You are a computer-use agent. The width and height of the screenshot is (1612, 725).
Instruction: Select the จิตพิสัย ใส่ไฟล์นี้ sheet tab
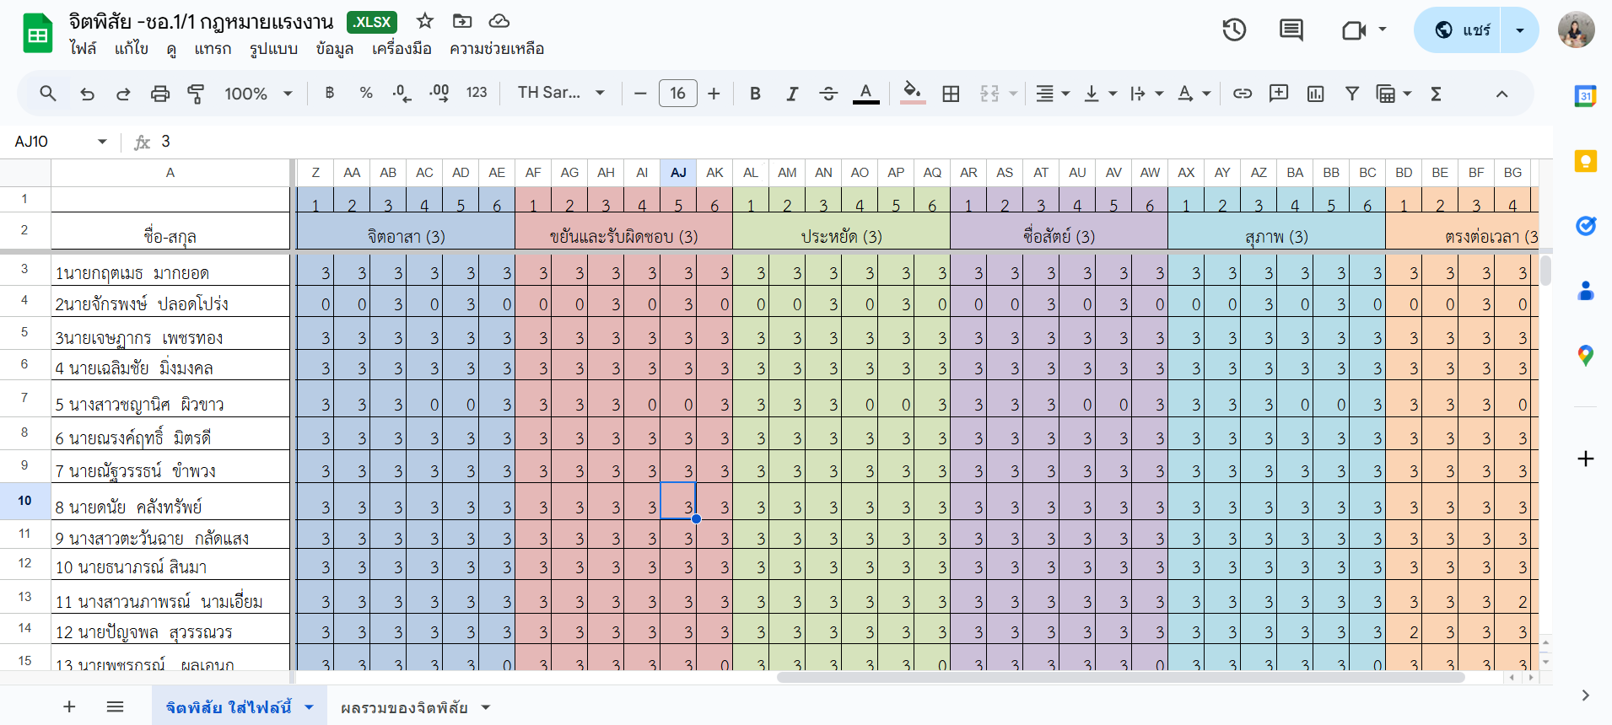point(229,707)
